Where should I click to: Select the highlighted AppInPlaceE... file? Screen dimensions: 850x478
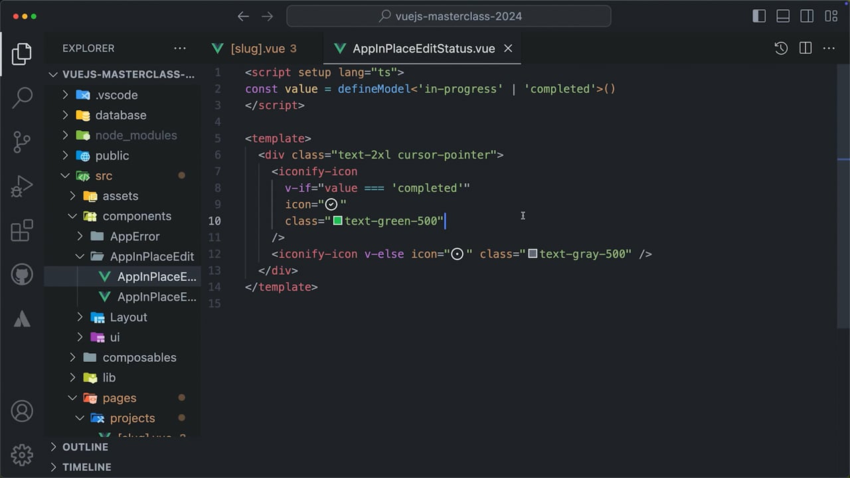pyautogui.click(x=123, y=277)
